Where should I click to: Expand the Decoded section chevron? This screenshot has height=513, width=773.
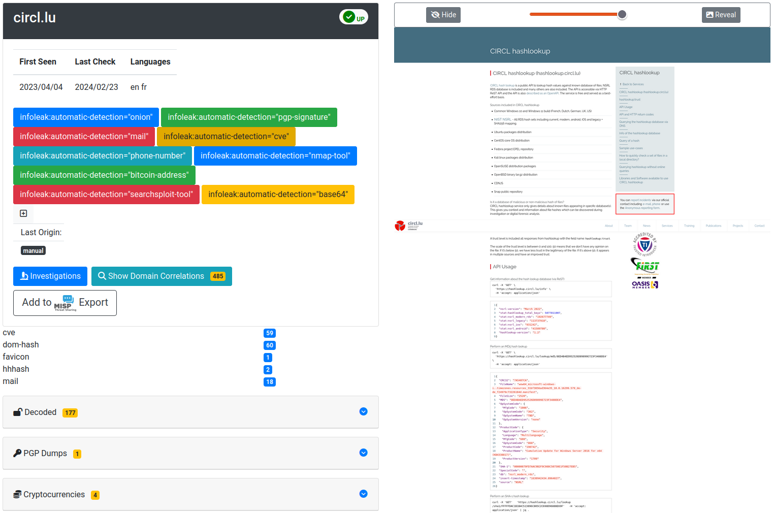coord(363,412)
